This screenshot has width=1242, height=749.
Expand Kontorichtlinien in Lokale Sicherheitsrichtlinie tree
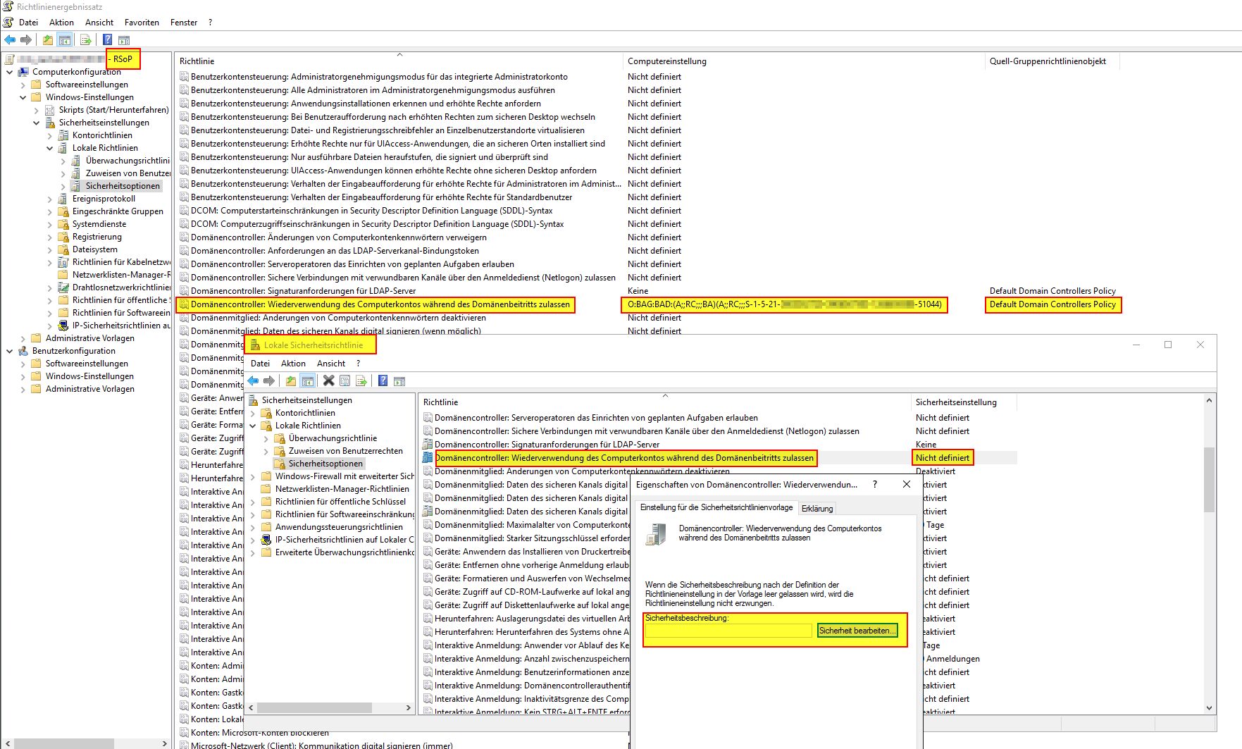pyautogui.click(x=253, y=413)
